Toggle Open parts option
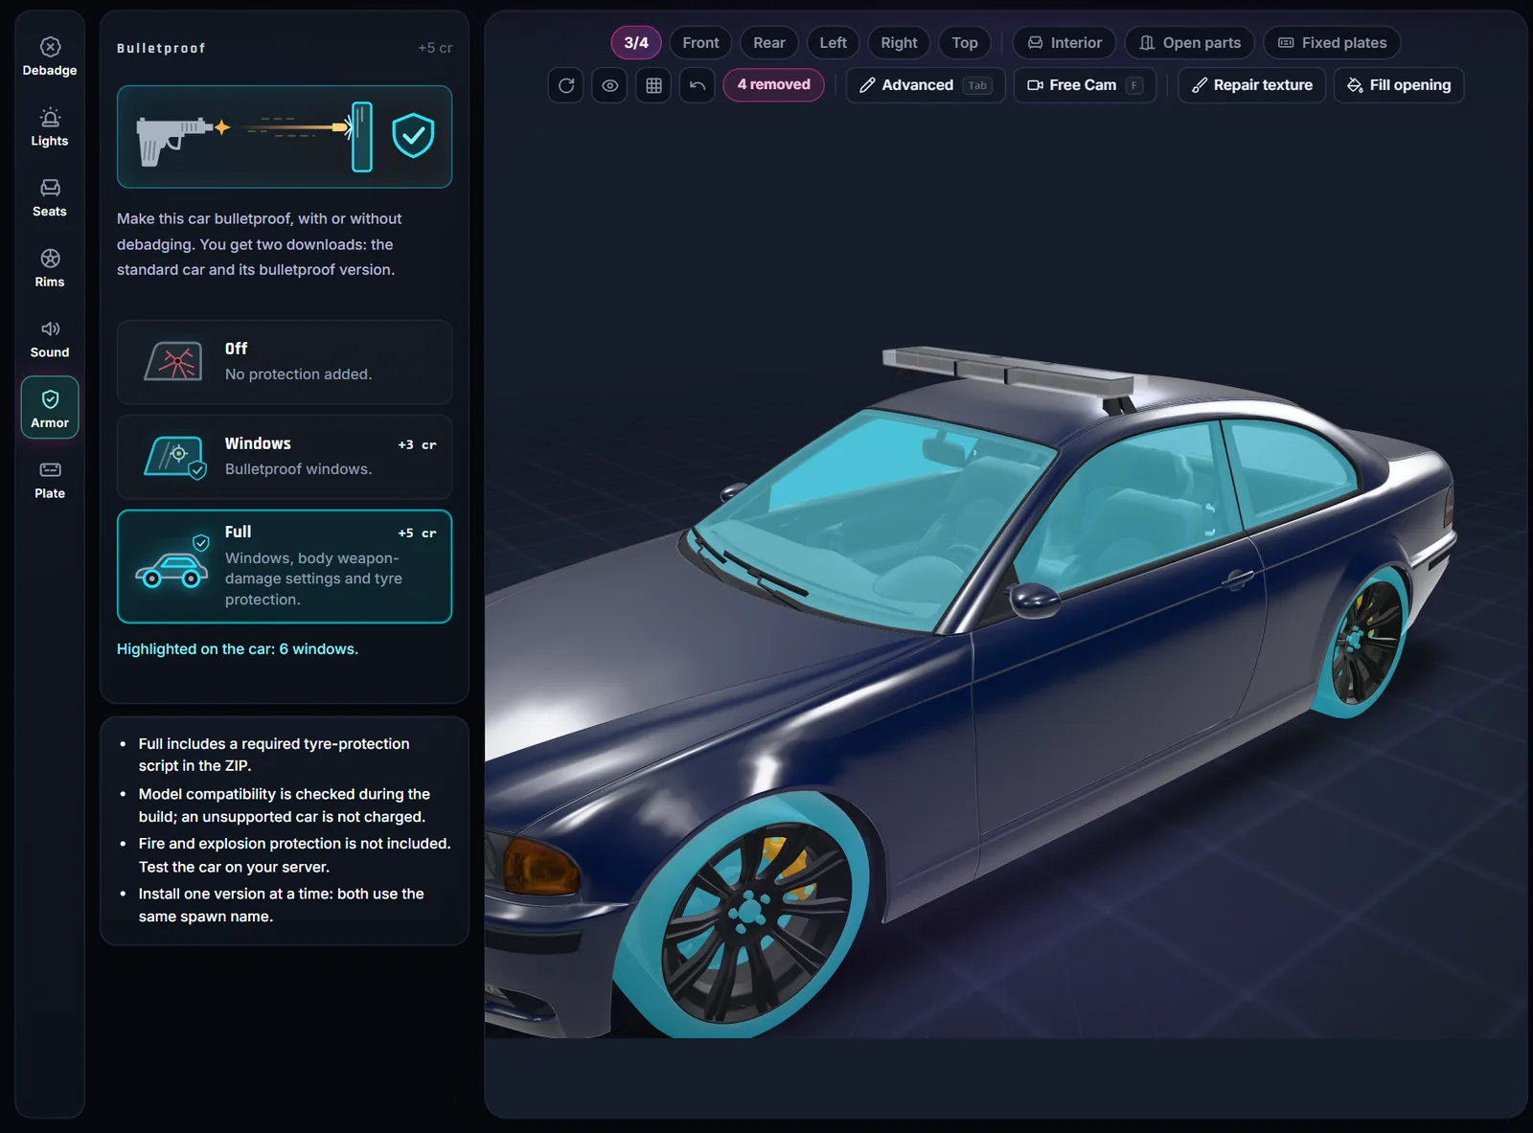The height and width of the screenshot is (1133, 1533). (x=1190, y=43)
